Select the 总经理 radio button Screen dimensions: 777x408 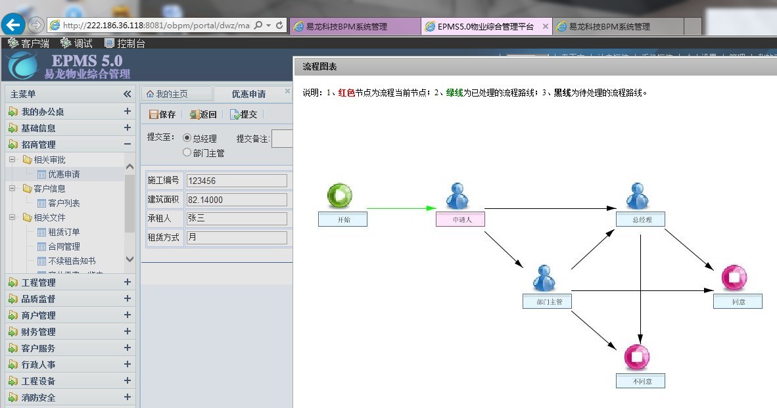[x=187, y=138]
